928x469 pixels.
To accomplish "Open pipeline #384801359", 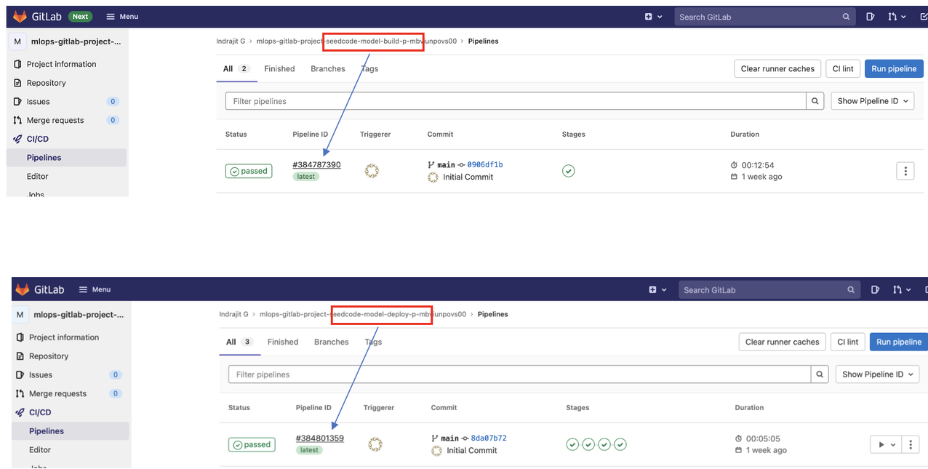I will point(320,438).
